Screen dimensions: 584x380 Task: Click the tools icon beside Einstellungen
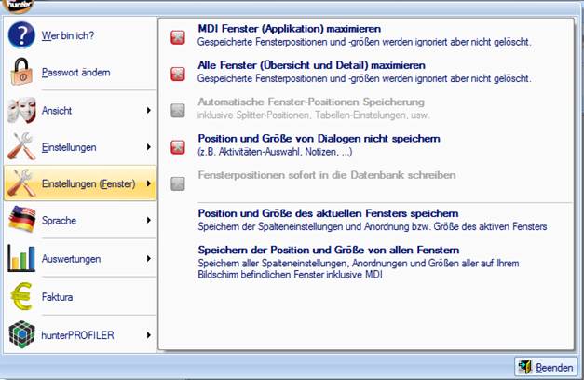coord(20,147)
